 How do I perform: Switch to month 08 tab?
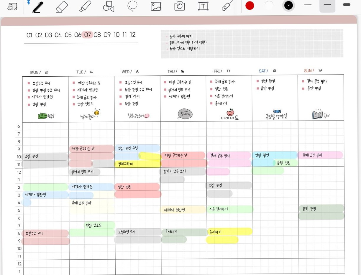(97, 35)
